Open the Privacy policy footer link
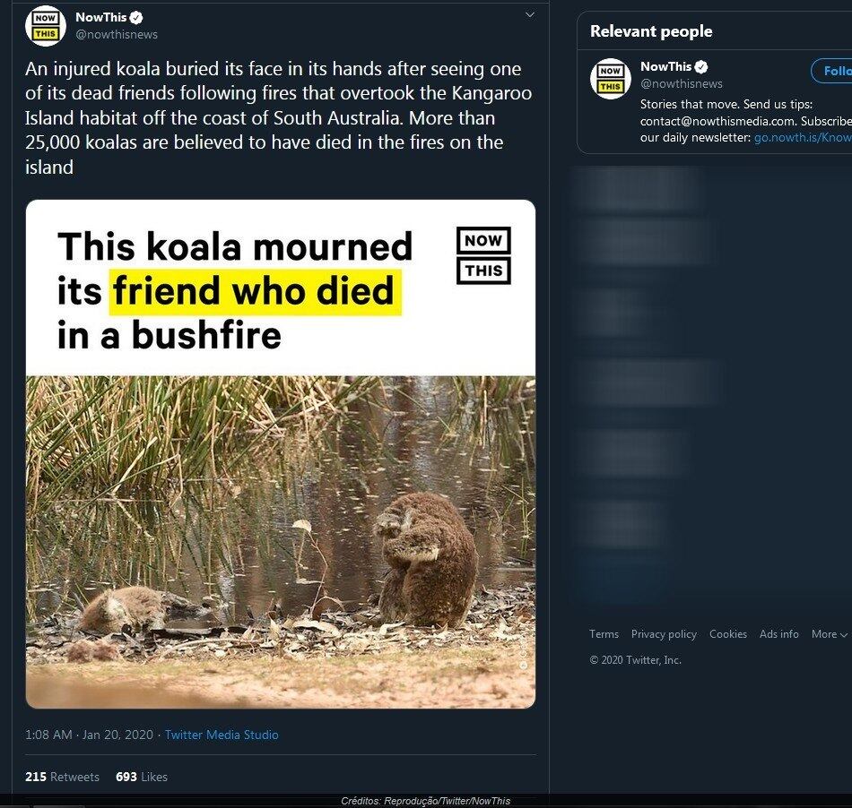 point(664,634)
